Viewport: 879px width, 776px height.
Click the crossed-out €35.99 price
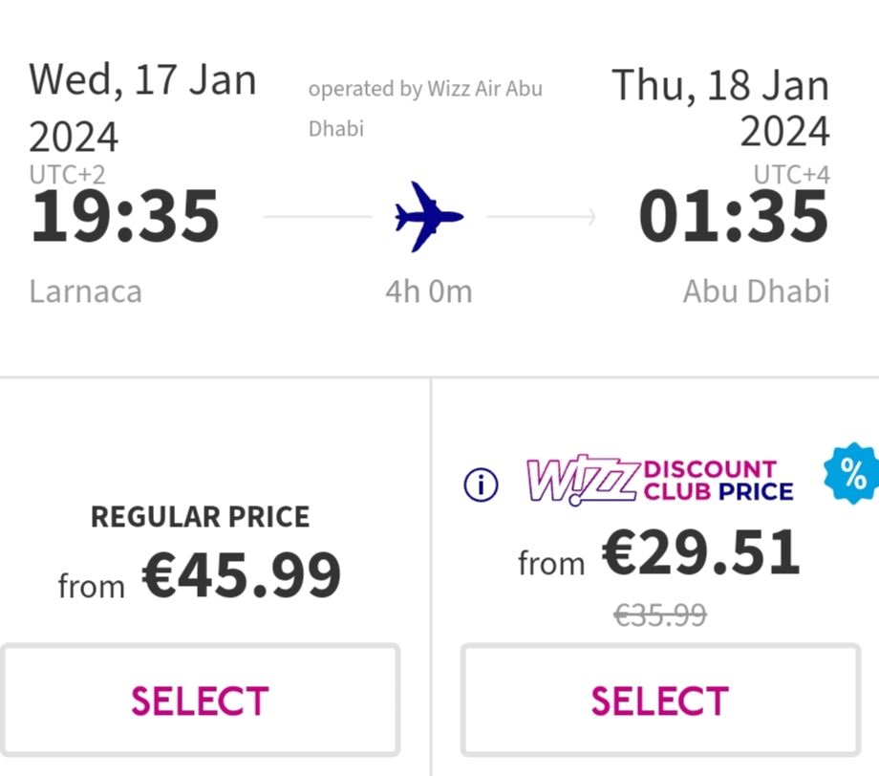click(660, 615)
